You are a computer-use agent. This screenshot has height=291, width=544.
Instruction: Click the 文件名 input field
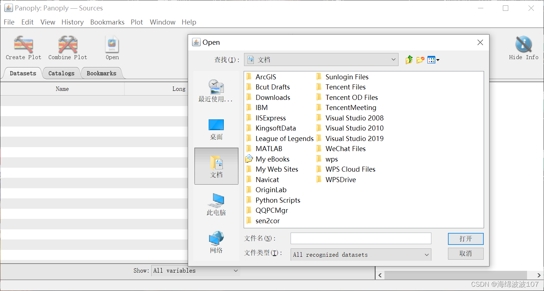point(361,238)
